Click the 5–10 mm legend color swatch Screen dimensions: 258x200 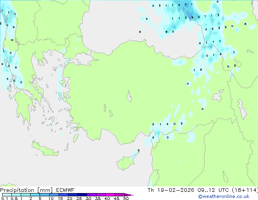pos(44,195)
